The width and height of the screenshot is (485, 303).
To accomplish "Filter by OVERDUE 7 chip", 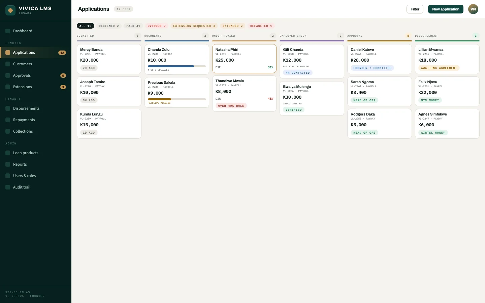I will [157, 26].
